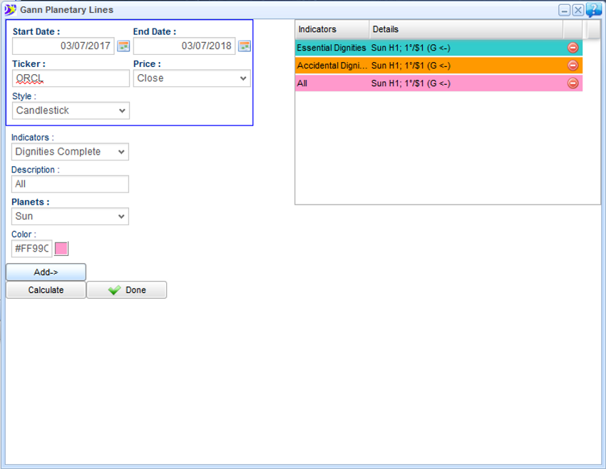
Task: Open the Style Candlestick dropdown
Action: [71, 110]
